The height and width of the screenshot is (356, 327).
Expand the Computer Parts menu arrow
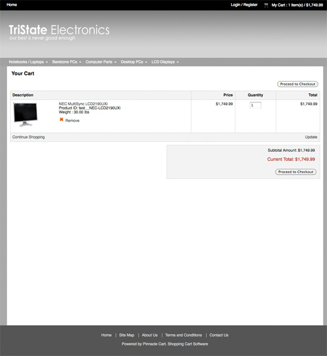[x=115, y=62]
